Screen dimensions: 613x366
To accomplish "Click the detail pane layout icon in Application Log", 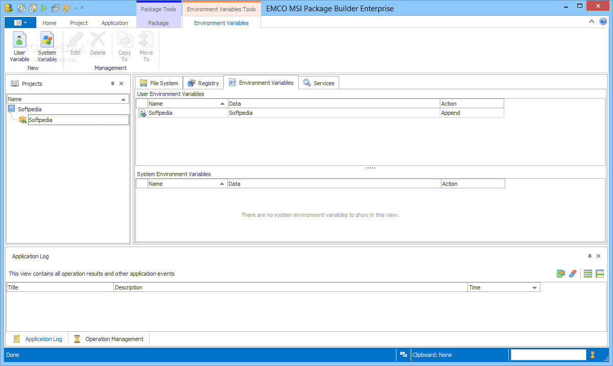I will [600, 274].
